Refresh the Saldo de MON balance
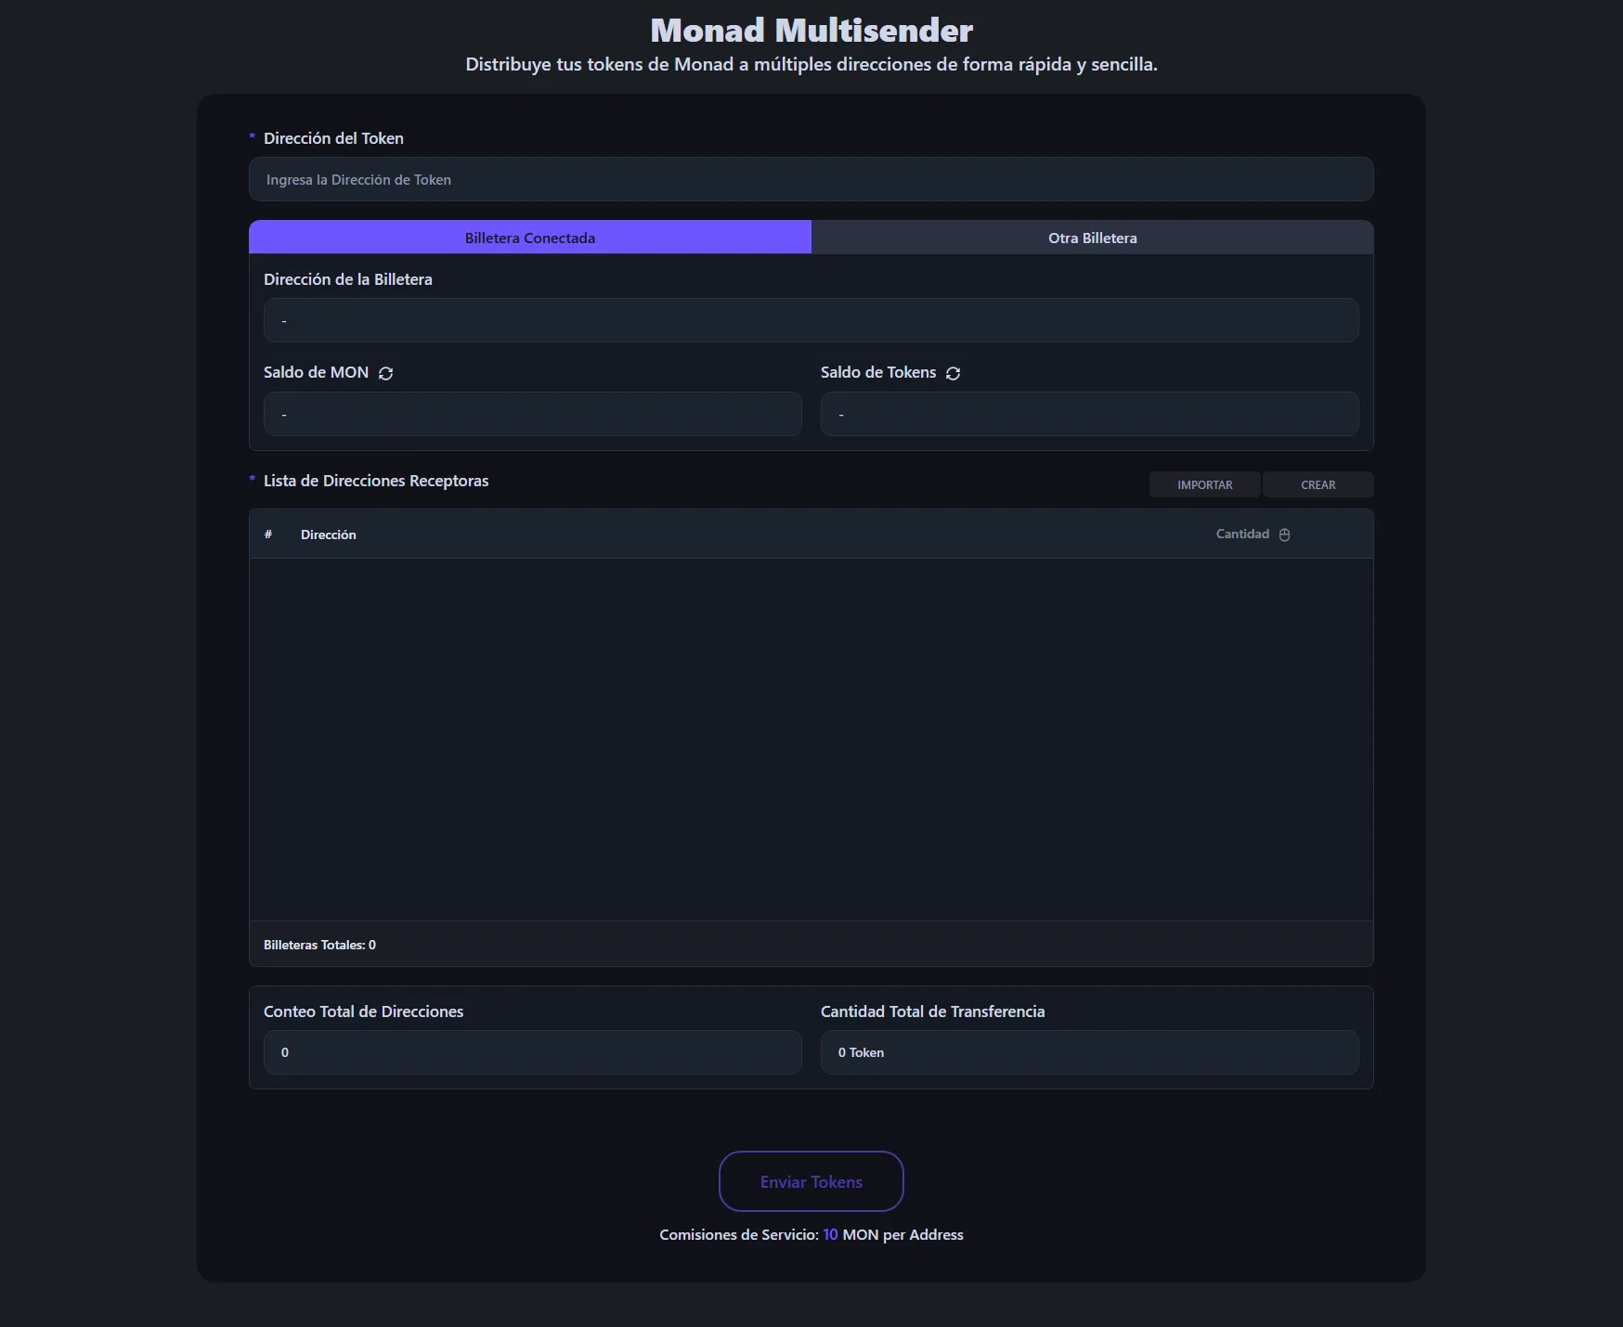Image resolution: width=1623 pixels, height=1327 pixels. coord(385,373)
